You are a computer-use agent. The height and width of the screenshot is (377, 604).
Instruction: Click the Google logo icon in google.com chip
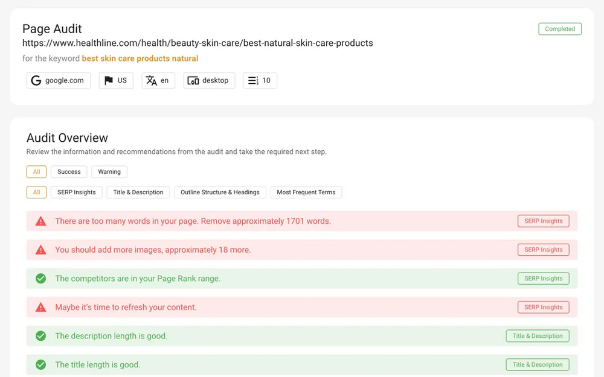pyautogui.click(x=36, y=81)
